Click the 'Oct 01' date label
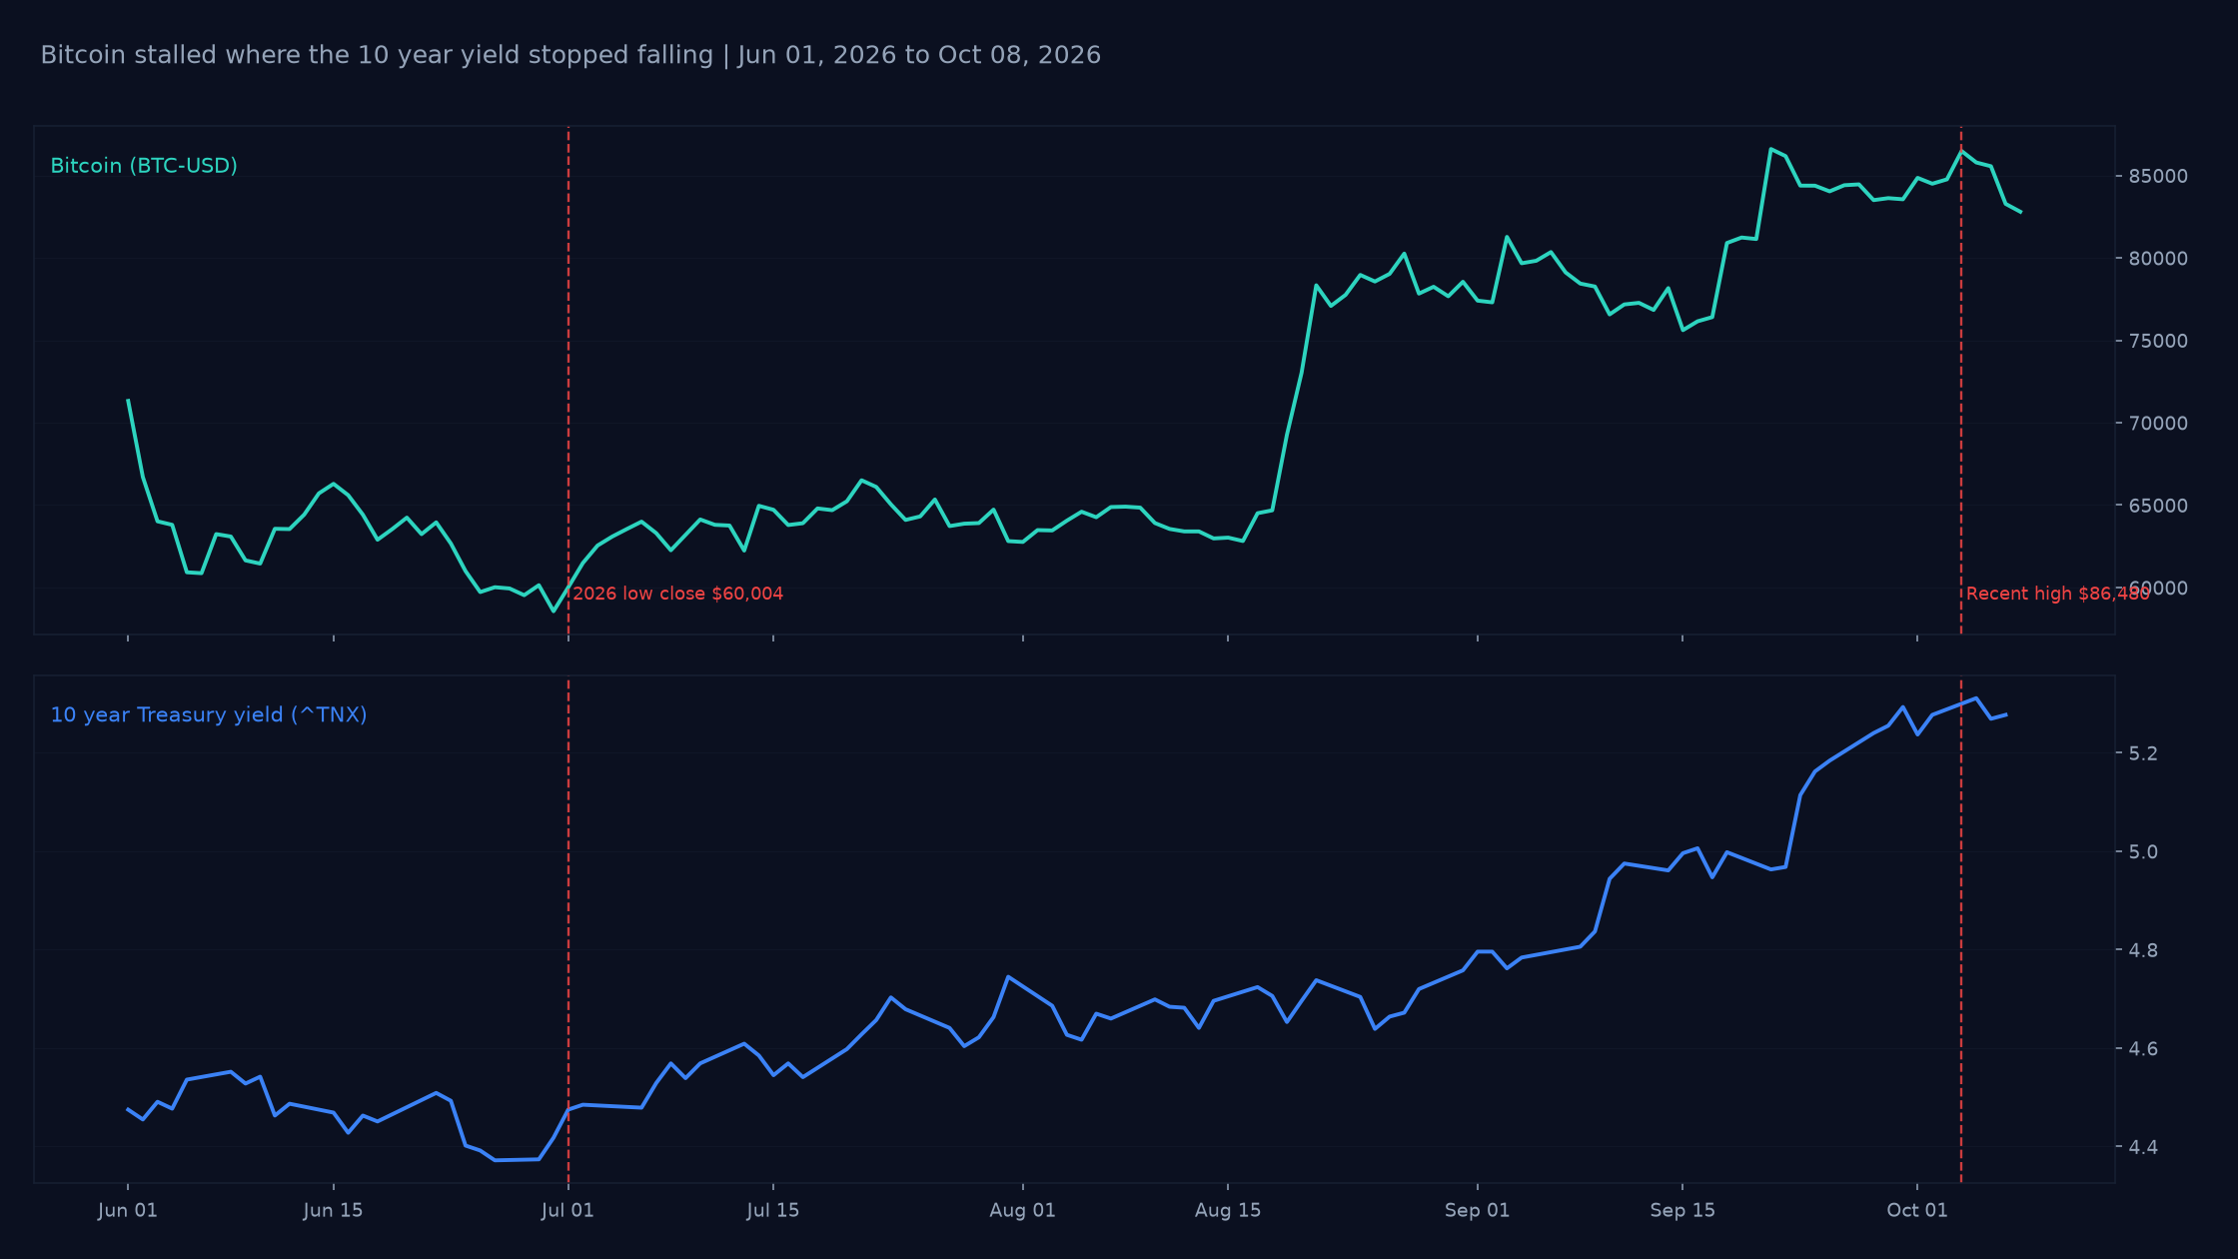The height and width of the screenshot is (1259, 2238). (1917, 1211)
